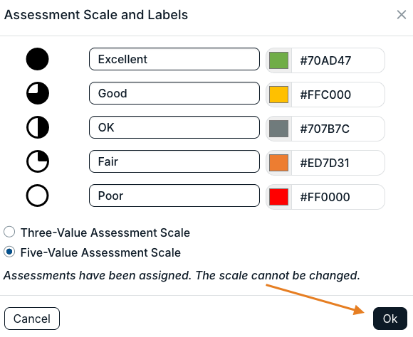
Task: Open the red color swatch for Poor
Action: (278, 197)
